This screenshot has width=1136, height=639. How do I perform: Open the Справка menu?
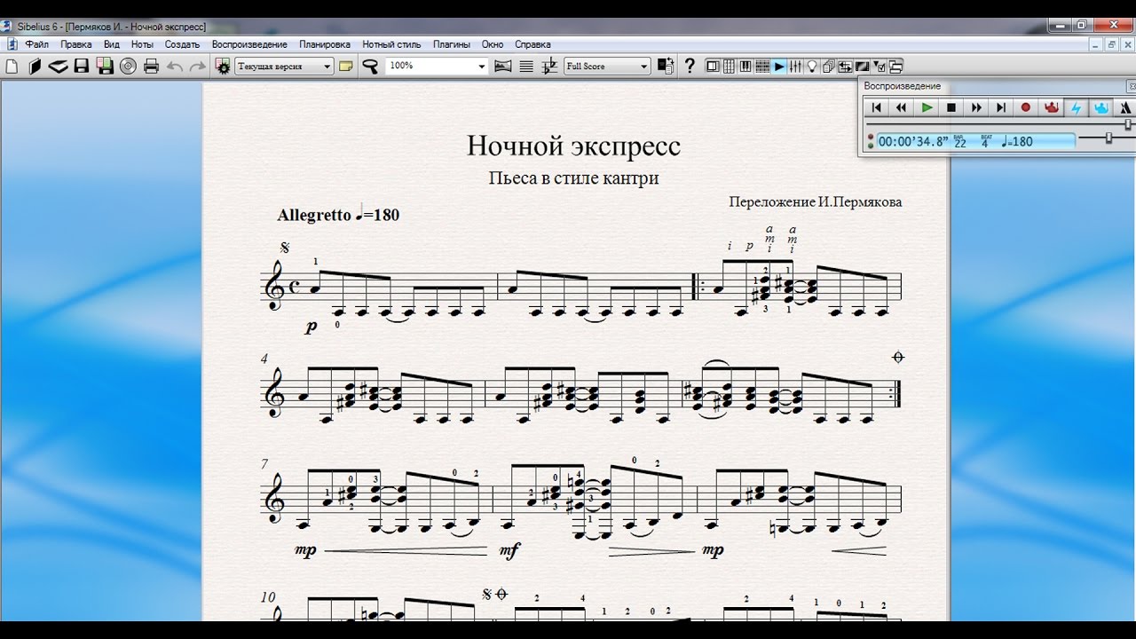pyautogui.click(x=532, y=44)
